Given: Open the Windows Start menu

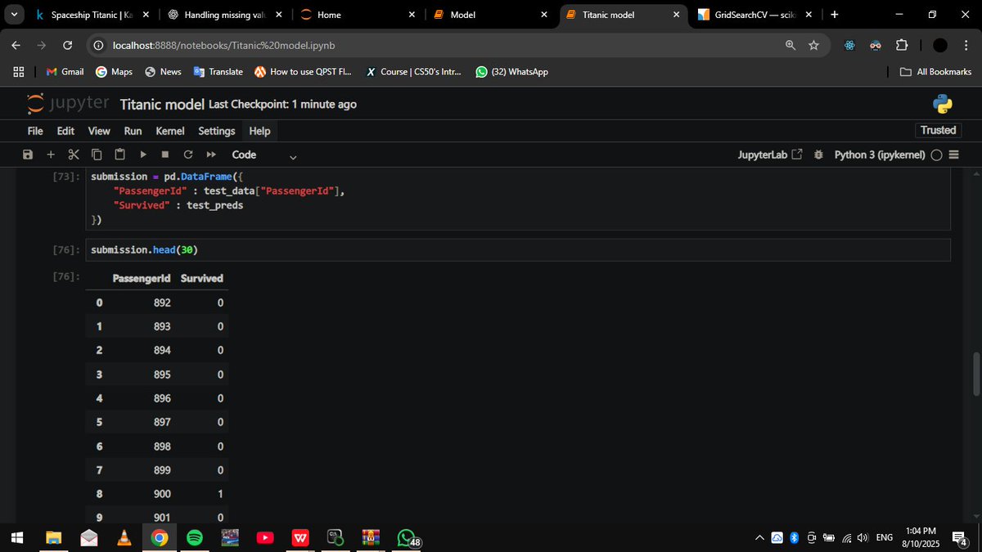Looking at the screenshot, I should pyautogui.click(x=17, y=537).
